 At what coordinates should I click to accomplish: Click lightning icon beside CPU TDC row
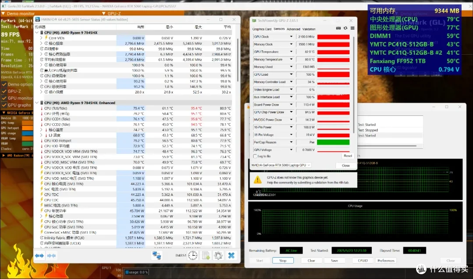coord(42,195)
